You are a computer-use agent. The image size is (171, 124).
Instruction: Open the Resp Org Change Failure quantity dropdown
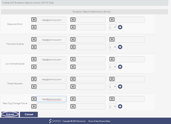pos(113,106)
